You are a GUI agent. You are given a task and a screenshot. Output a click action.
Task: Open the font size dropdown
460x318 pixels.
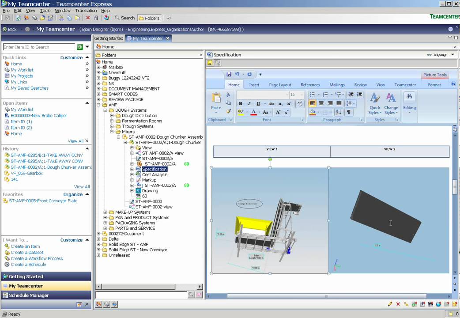tap(302, 95)
